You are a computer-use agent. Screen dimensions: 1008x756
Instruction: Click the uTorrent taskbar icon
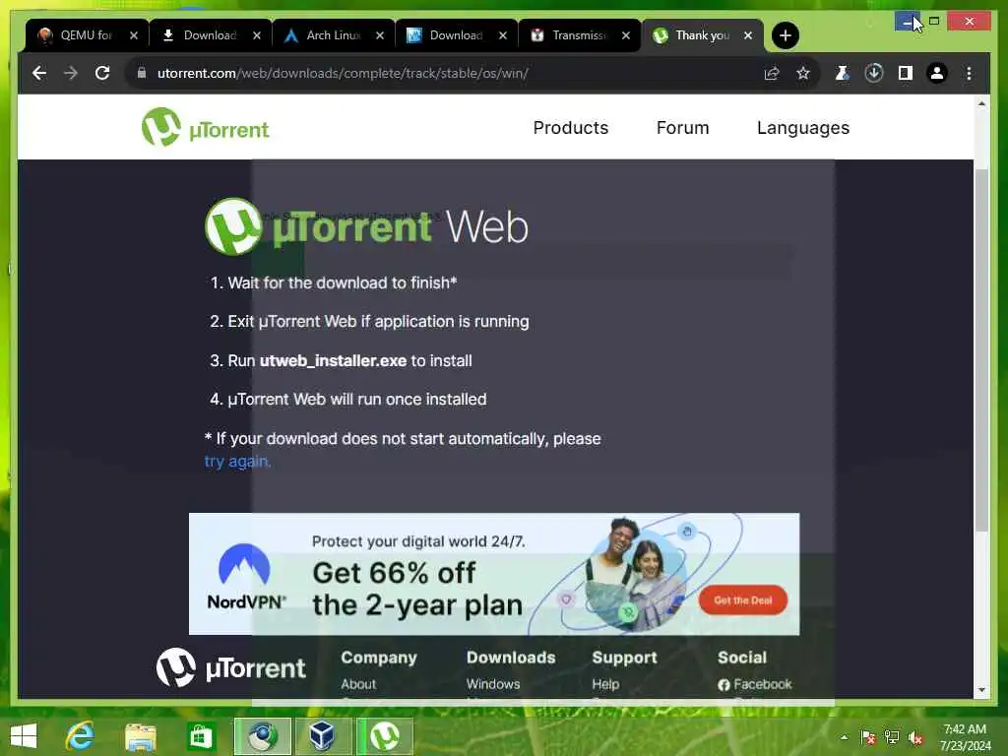tap(385, 736)
